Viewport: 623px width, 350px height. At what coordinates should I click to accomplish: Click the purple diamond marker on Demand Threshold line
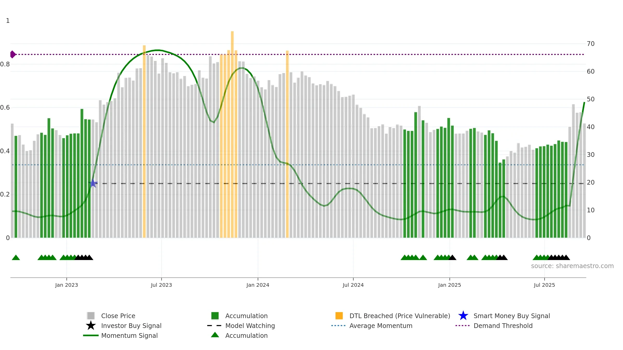coord(13,54)
